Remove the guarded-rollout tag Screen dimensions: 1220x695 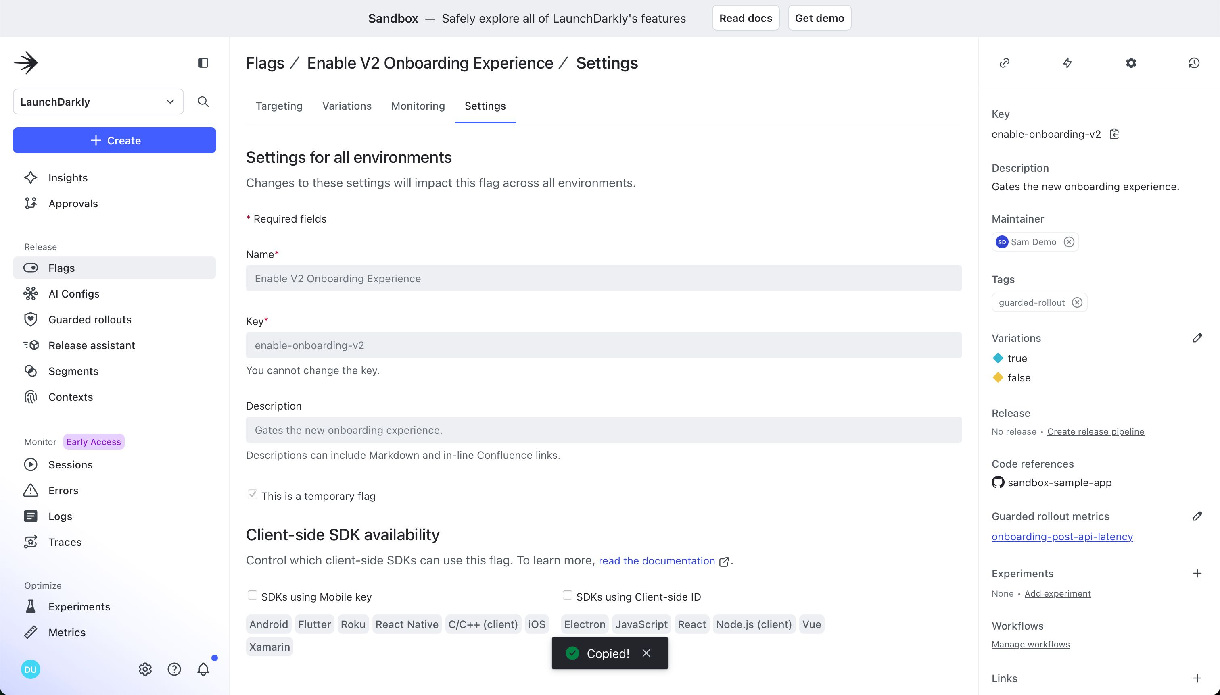(1077, 302)
